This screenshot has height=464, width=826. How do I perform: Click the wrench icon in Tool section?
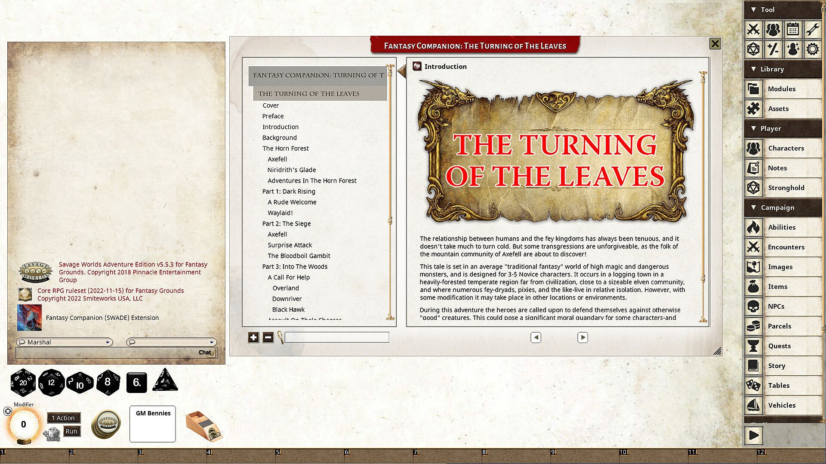tap(813, 29)
